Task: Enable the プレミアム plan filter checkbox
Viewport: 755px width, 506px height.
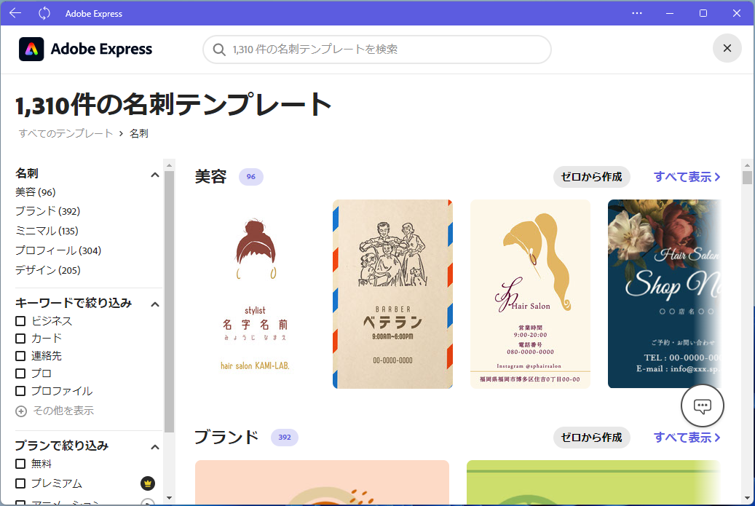Action: tap(20, 483)
